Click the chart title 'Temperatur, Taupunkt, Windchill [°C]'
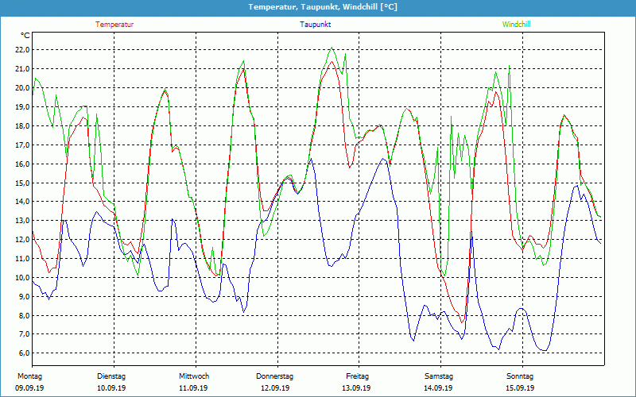This screenshot has width=636, height=397. coord(323,7)
